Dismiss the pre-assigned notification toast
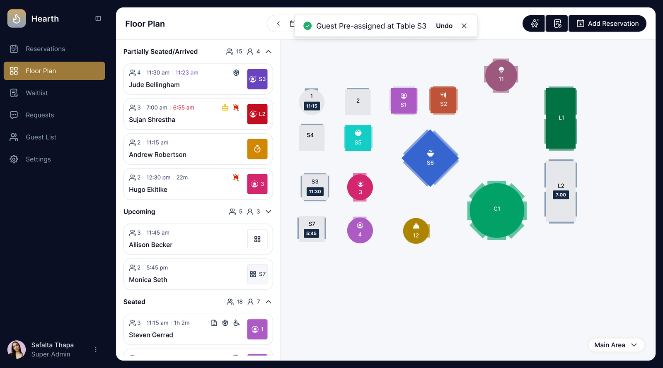This screenshot has height=368, width=663. click(464, 26)
